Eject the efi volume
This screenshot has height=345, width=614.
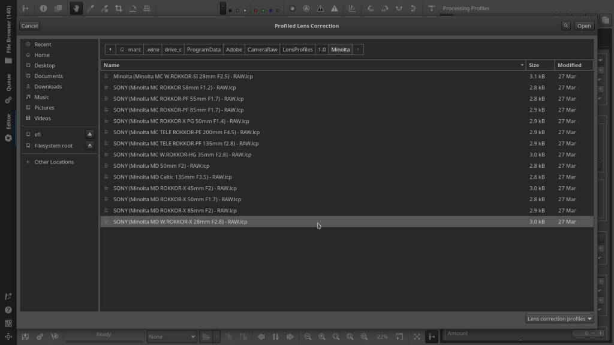point(90,134)
